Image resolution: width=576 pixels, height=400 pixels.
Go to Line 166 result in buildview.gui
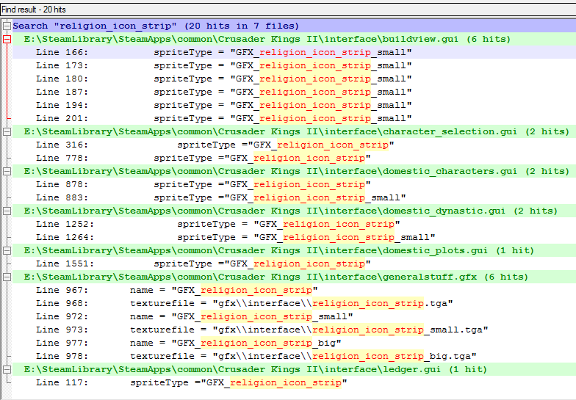[294, 53]
